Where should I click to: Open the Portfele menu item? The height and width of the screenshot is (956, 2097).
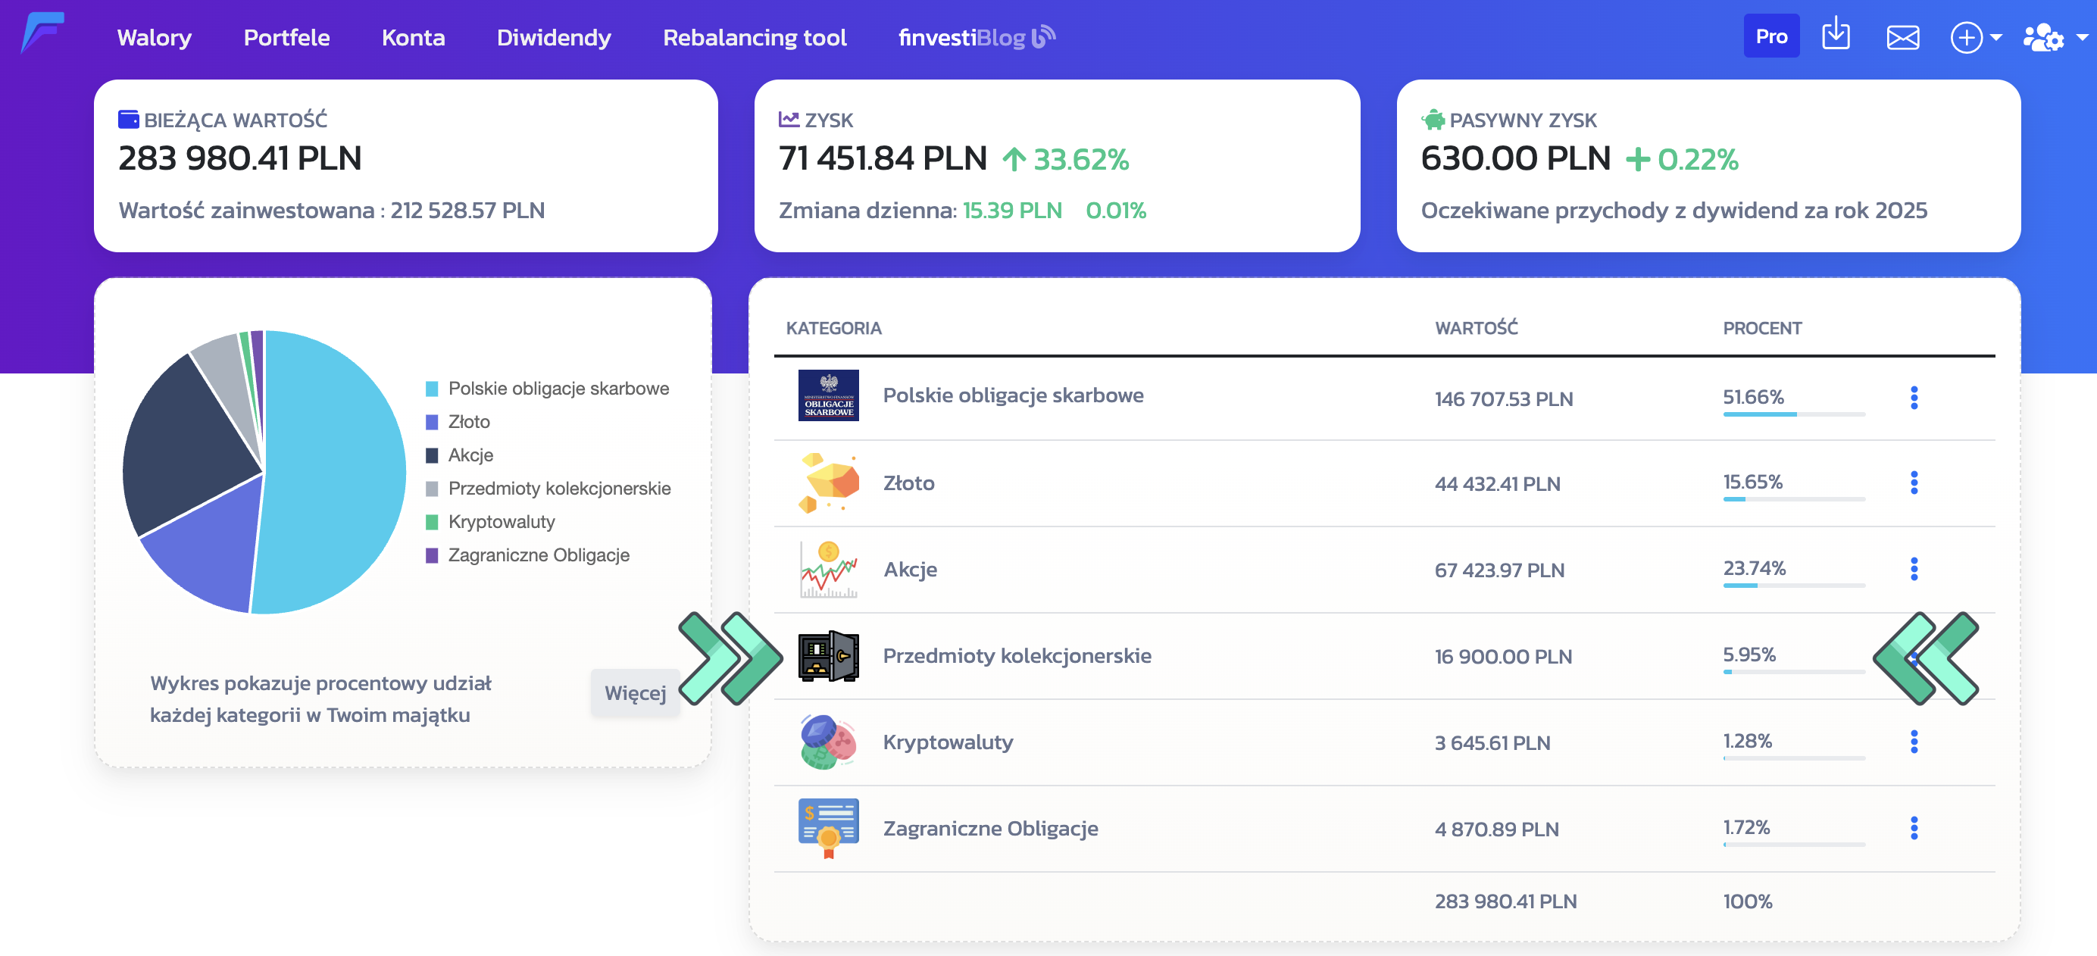coord(286,37)
